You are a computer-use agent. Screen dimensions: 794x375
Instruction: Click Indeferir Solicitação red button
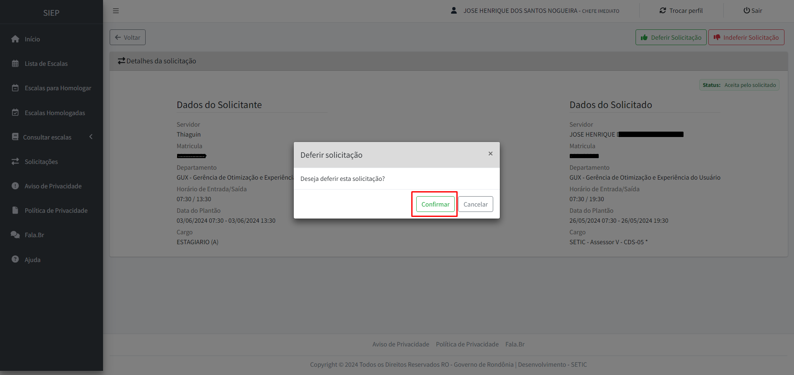tap(746, 37)
